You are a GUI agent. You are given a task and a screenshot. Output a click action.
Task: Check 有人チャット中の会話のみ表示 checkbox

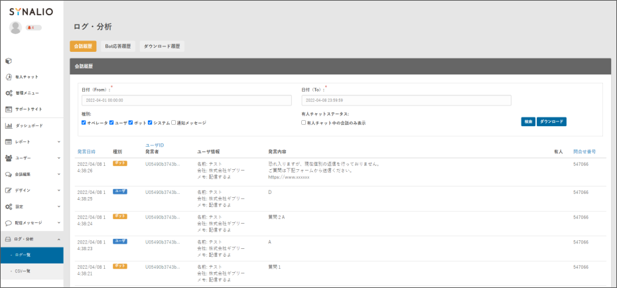click(304, 123)
